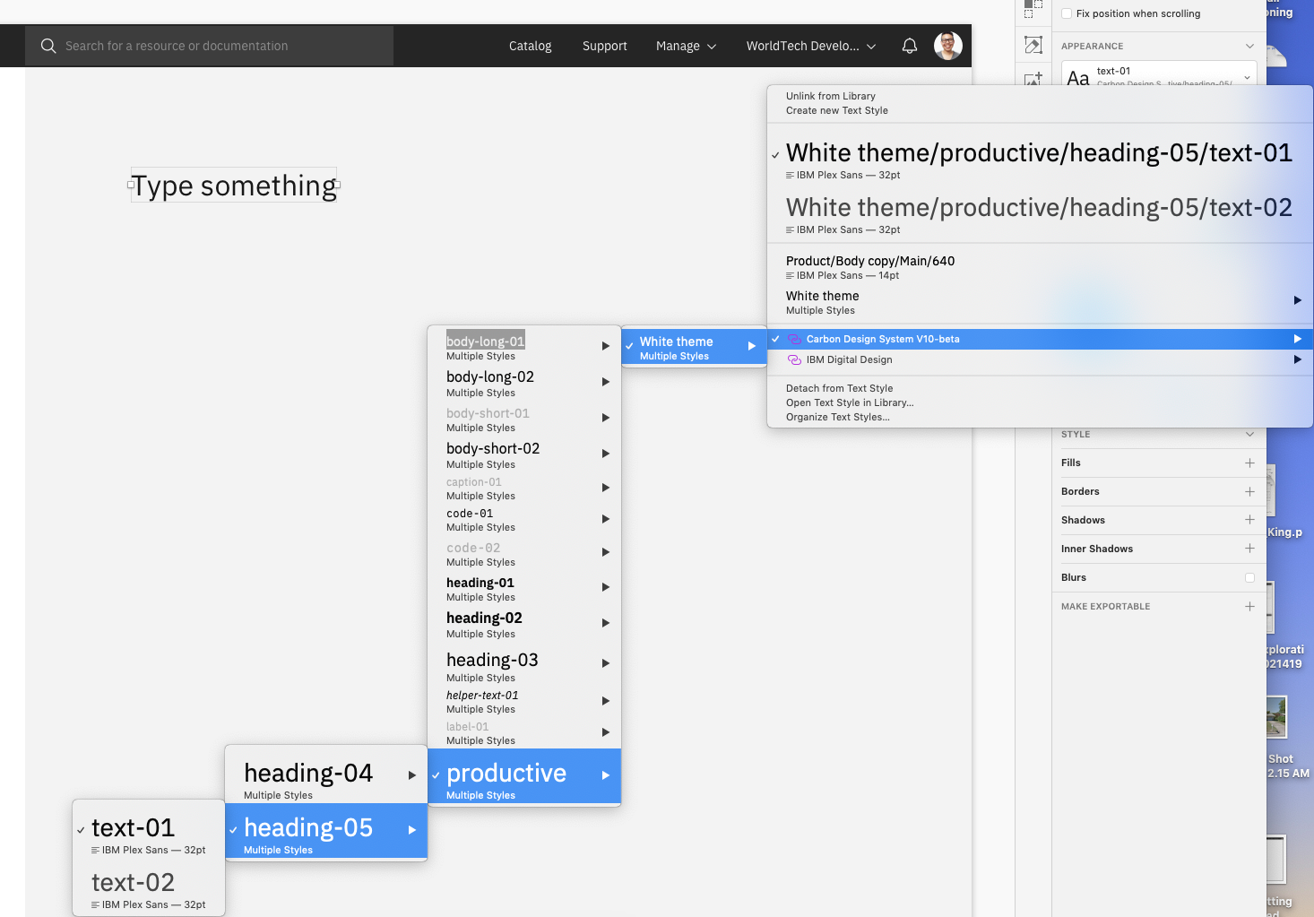Image resolution: width=1314 pixels, height=917 pixels.
Task: Click the Support link
Action: coord(604,45)
